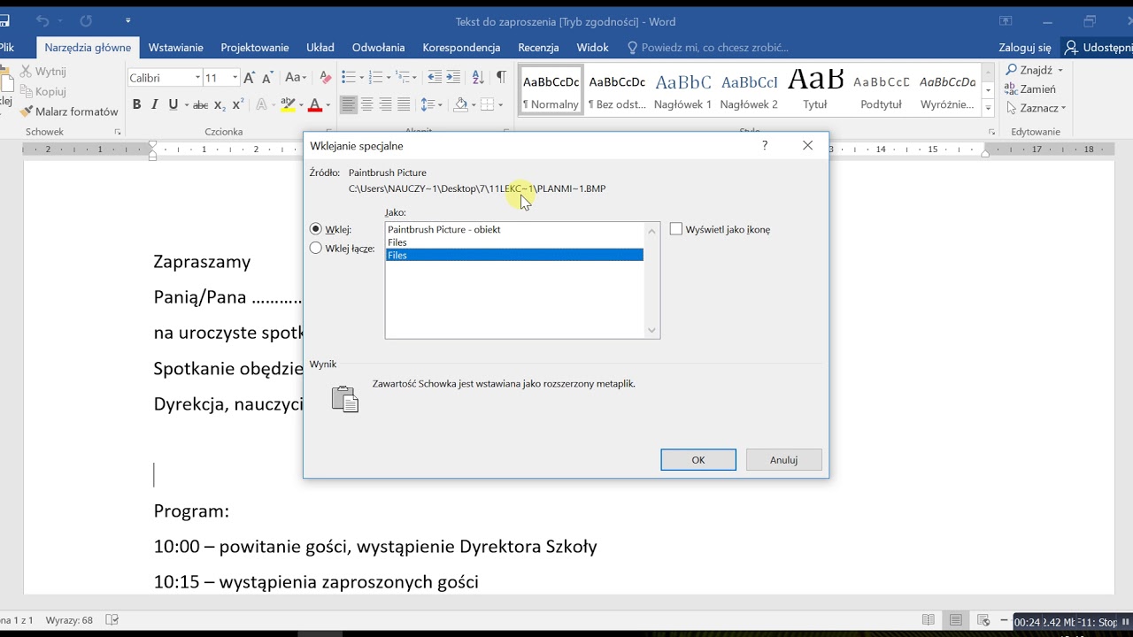Open the font size dropdown
This screenshot has width=1133, height=637.
tap(235, 78)
